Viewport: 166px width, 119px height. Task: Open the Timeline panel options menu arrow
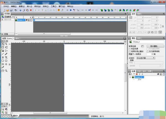coord(125,14)
